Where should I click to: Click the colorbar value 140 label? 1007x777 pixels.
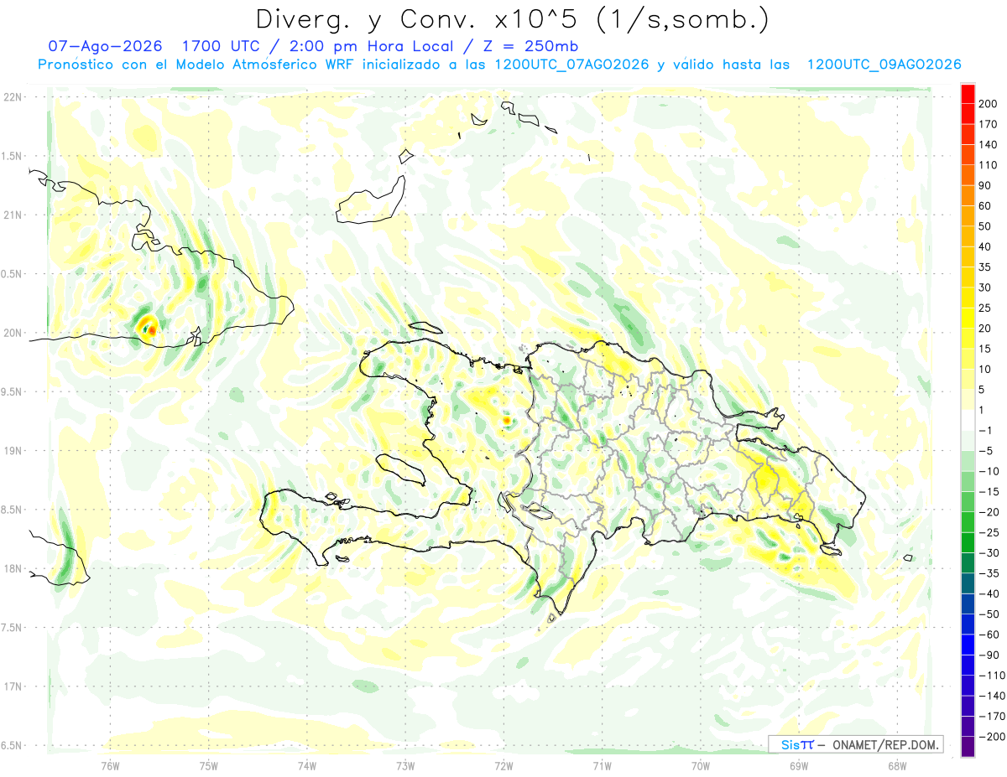pos(989,144)
